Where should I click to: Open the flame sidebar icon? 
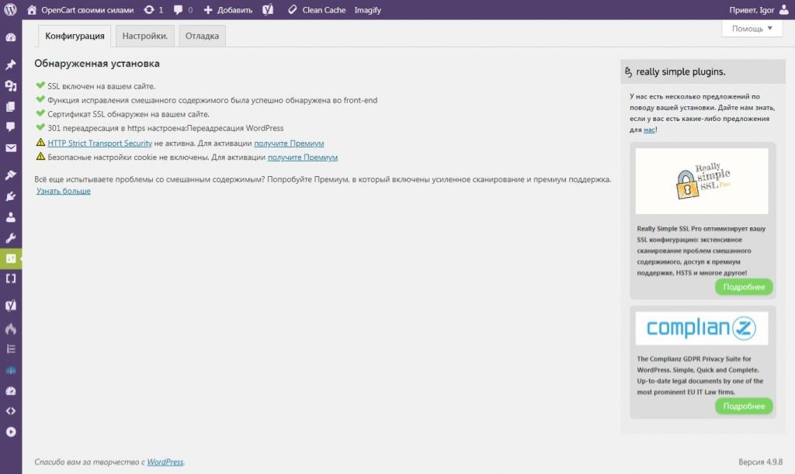[x=11, y=329]
